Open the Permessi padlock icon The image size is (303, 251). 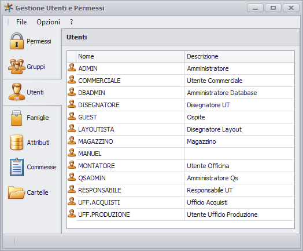coord(17,41)
